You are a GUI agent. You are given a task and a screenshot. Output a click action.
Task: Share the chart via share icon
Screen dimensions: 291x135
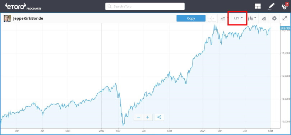click(x=159, y=117)
